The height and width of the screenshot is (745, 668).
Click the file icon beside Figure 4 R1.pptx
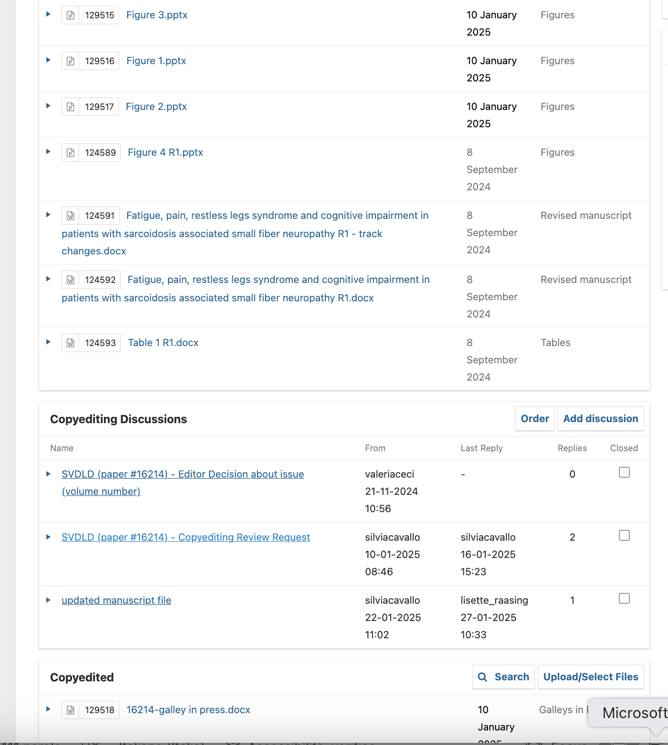pos(71,153)
